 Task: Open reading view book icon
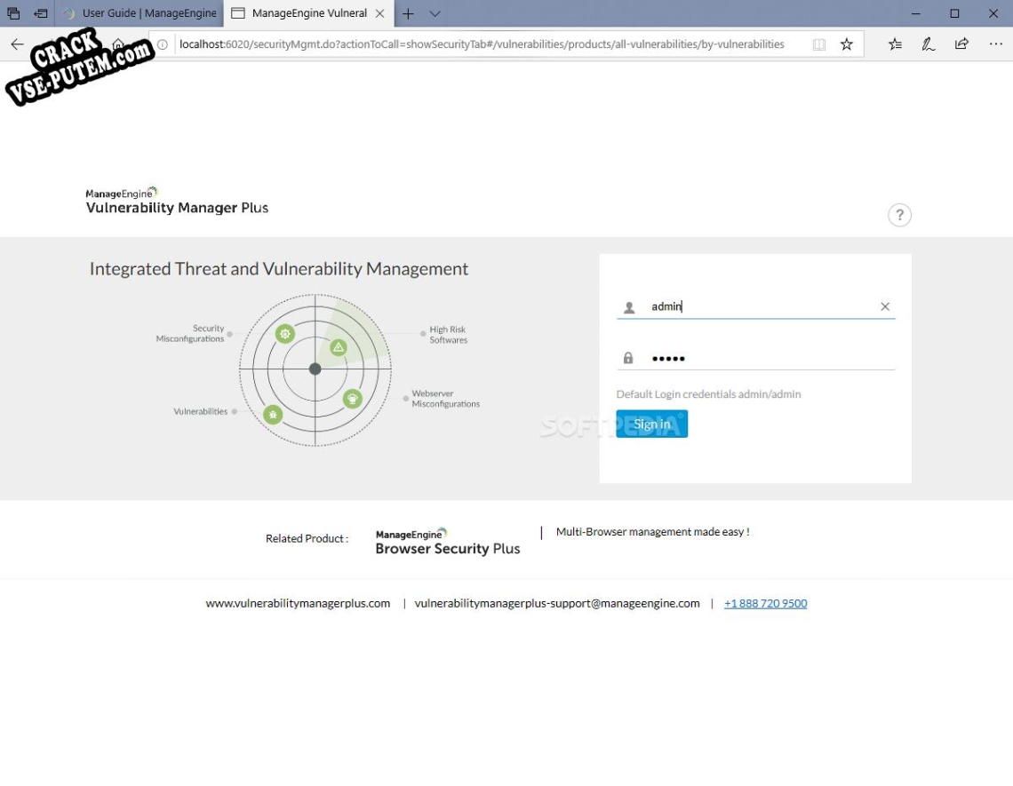pyautogui.click(x=818, y=44)
